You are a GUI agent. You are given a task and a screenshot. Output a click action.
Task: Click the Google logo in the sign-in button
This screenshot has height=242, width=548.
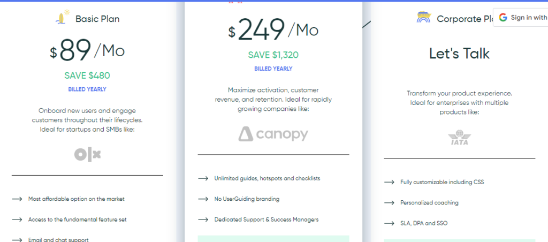pos(503,18)
